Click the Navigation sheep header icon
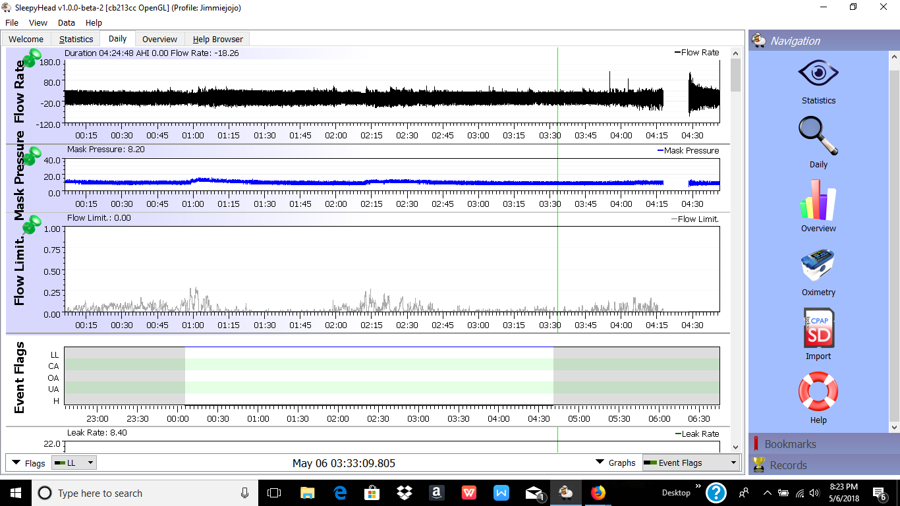 coord(759,40)
